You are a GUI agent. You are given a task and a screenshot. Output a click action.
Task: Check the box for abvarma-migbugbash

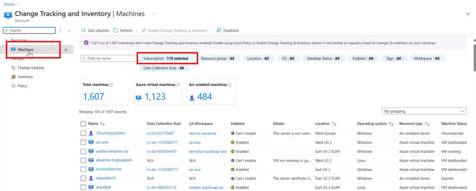click(83, 161)
